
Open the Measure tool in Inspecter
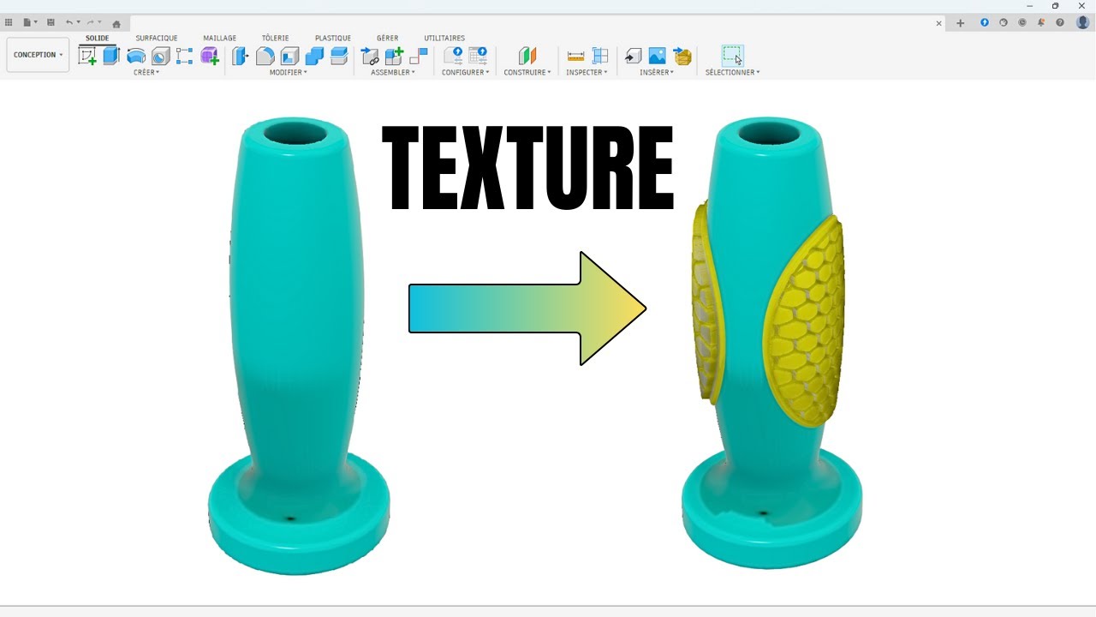[575, 57]
